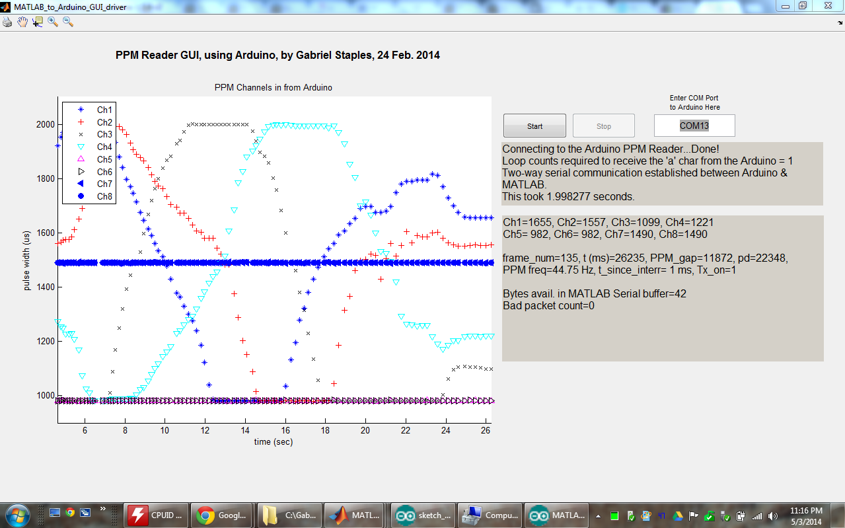Expand hidden system tray icons
The height and width of the screenshot is (528, 845).
click(x=598, y=515)
